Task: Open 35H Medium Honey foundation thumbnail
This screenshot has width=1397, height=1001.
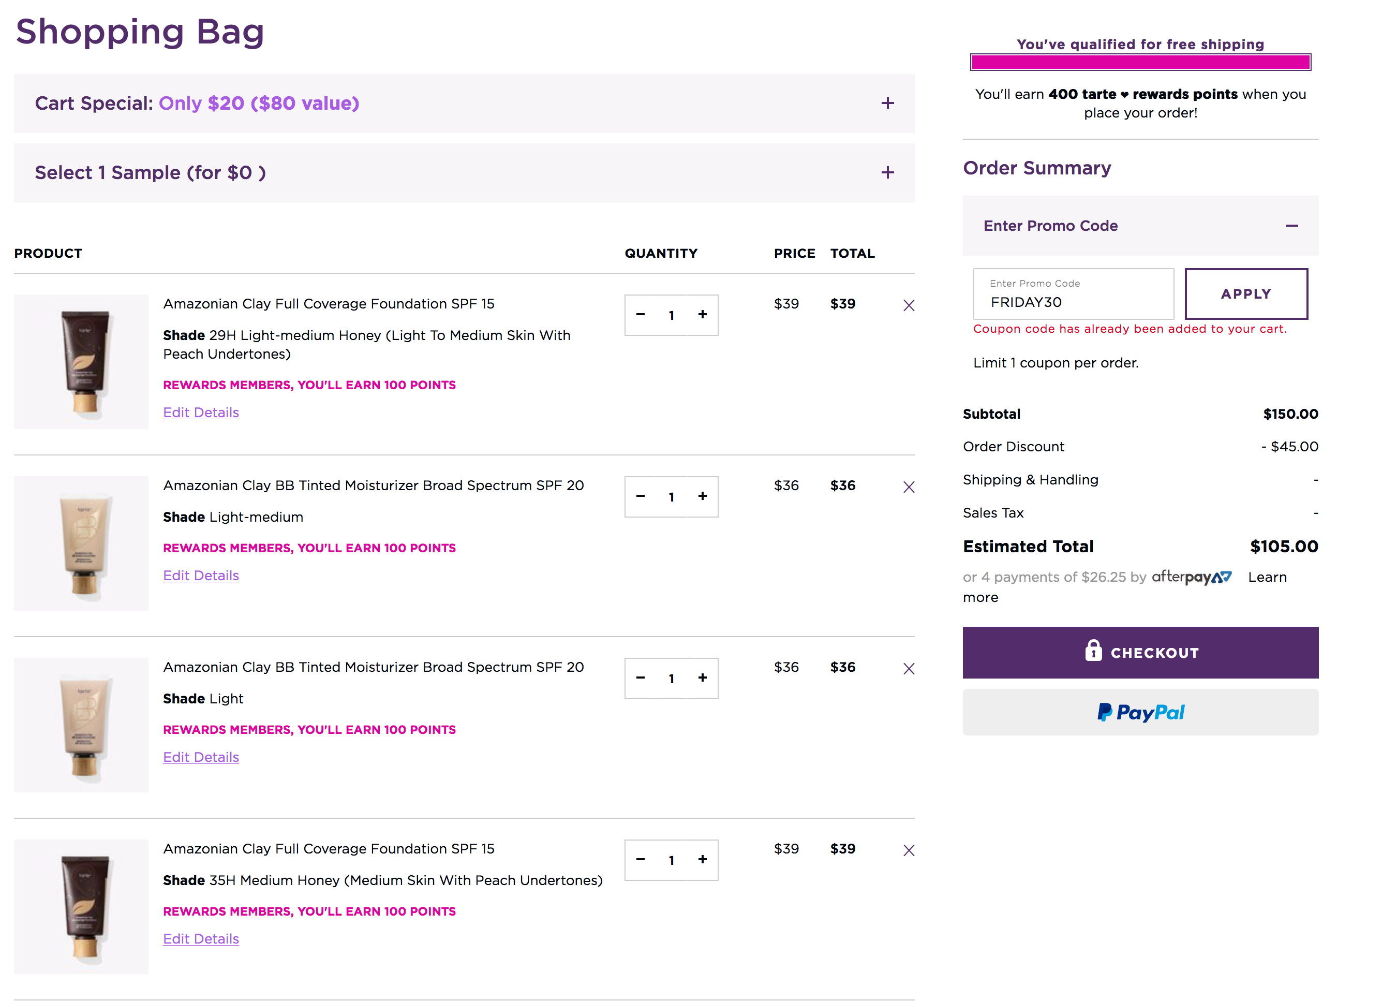Action: [81, 907]
